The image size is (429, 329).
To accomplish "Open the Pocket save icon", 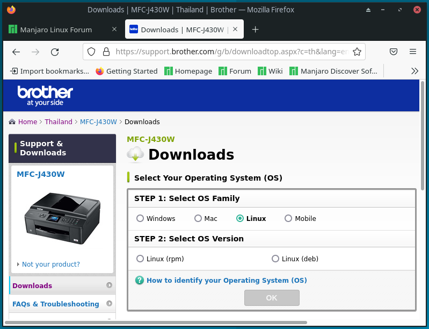I will (394, 52).
